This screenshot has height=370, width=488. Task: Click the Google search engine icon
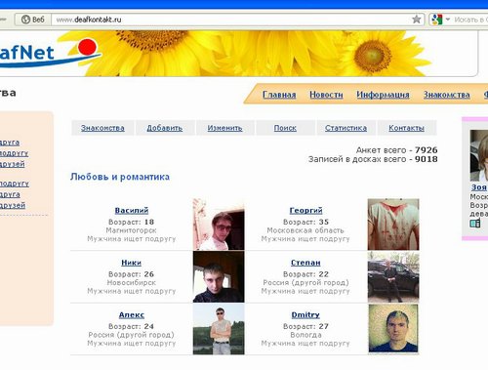click(437, 20)
